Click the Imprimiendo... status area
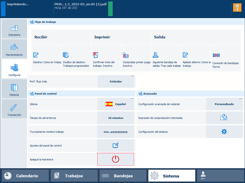 point(18,4)
